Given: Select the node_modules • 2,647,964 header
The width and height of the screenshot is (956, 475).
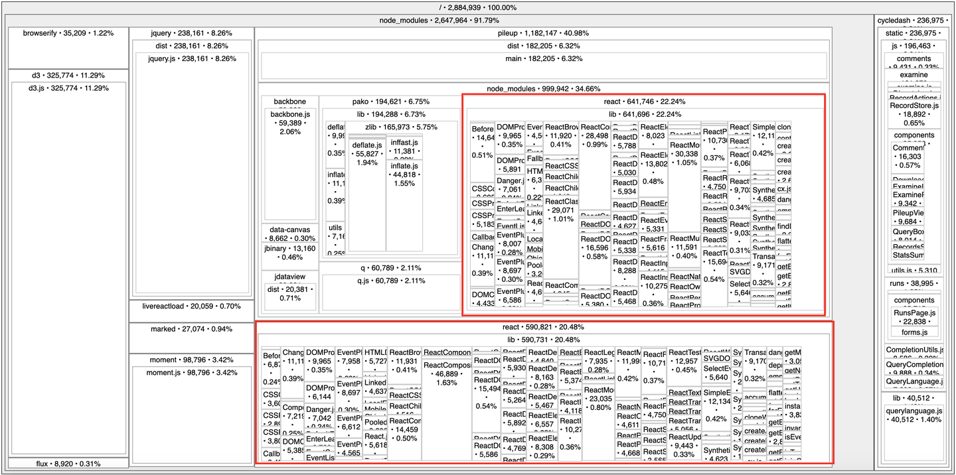Looking at the screenshot, I should [438, 21].
